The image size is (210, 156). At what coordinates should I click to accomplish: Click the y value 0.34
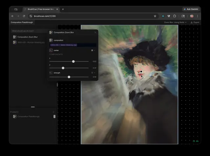click(94, 68)
